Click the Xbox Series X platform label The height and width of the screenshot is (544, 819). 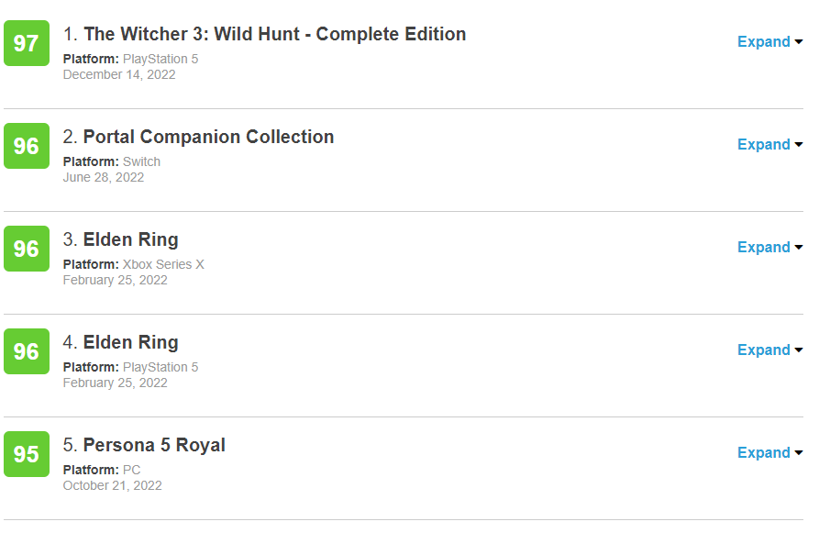[x=163, y=264]
